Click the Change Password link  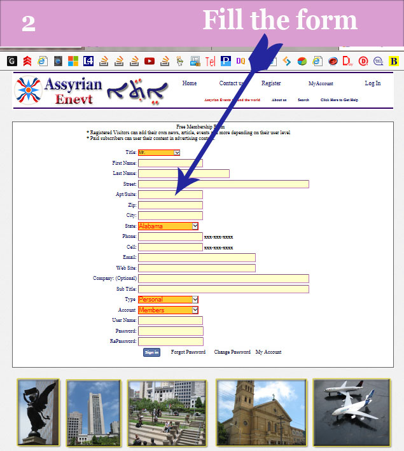232,352
